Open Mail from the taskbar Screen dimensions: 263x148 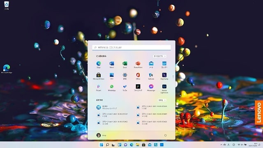tap(150, 145)
